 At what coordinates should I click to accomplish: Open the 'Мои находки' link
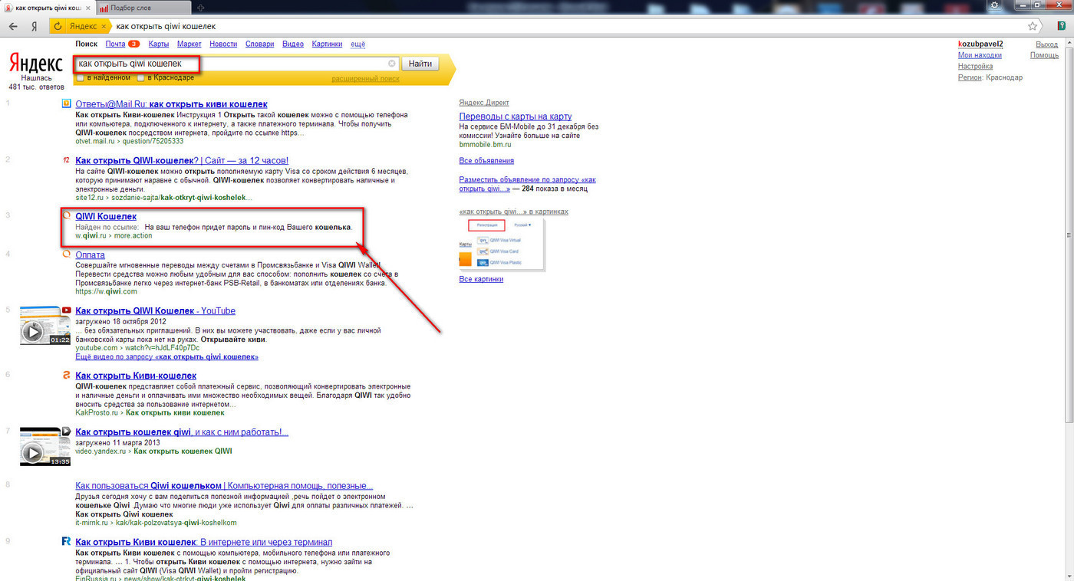pyautogui.click(x=980, y=55)
